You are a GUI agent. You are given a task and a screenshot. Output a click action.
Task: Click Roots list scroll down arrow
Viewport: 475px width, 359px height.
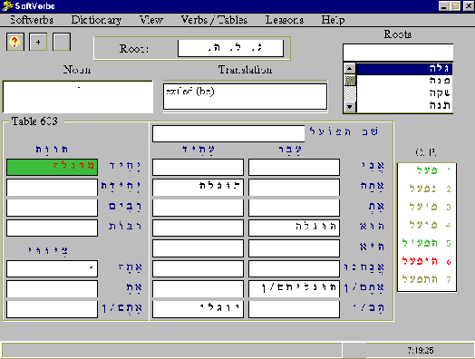point(350,107)
